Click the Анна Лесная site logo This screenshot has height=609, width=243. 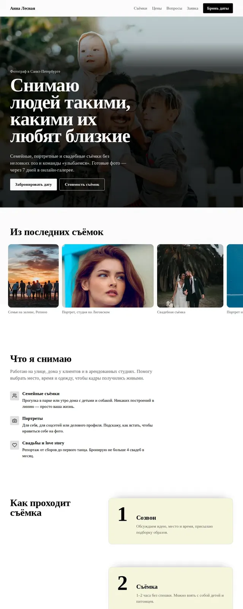click(23, 8)
